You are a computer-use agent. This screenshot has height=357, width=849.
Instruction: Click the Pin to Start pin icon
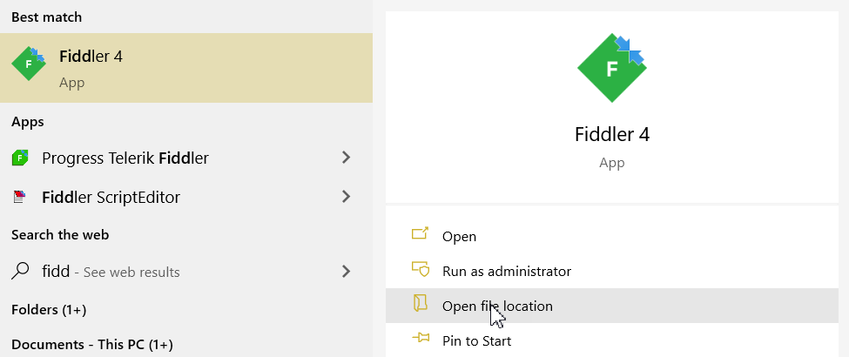[x=420, y=340]
